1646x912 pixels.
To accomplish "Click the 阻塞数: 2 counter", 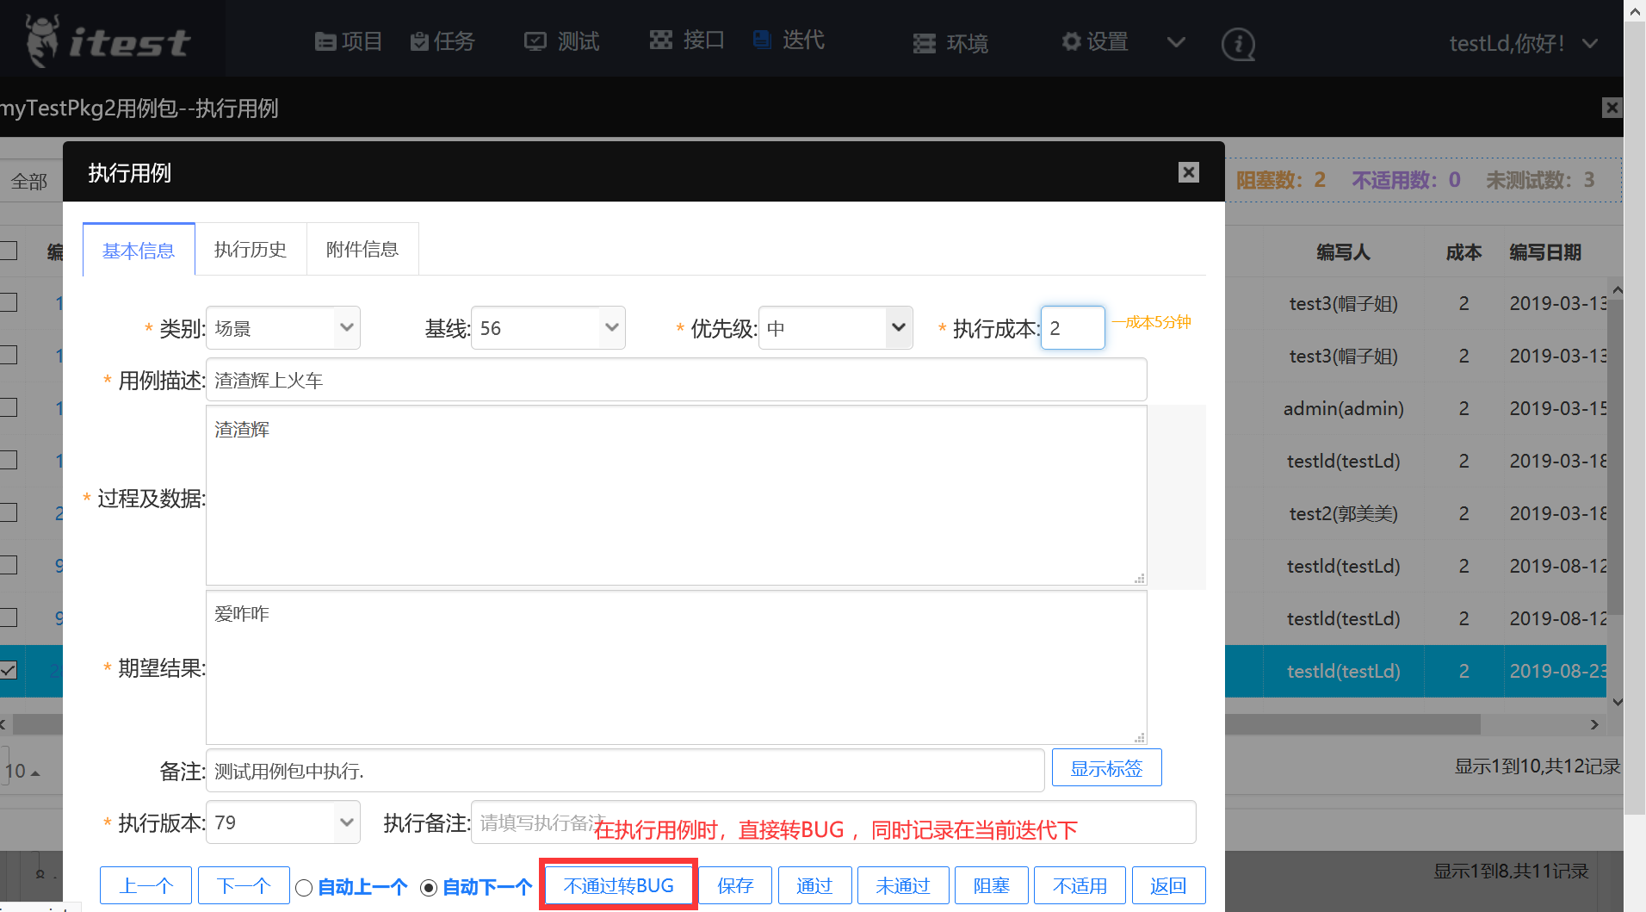I will click(1281, 180).
